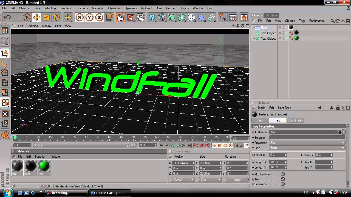Open the deformer objects icon
Image resolution: width=351 pixels, height=197 pixels.
(x=201, y=18)
